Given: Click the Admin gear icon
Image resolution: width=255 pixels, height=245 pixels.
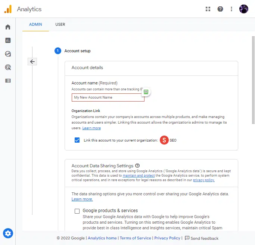Looking at the screenshot, I should [8, 233].
